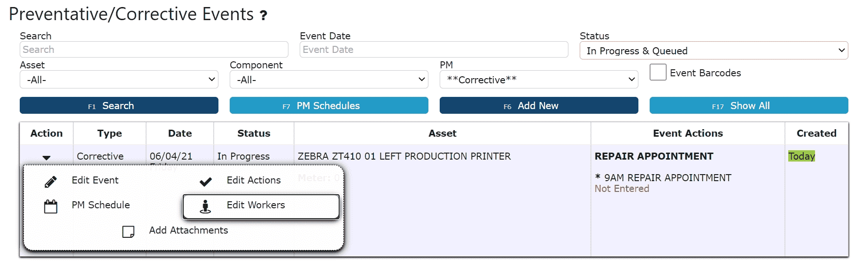
Task: Toggle the Event Barcodes checkbox
Action: coord(658,73)
